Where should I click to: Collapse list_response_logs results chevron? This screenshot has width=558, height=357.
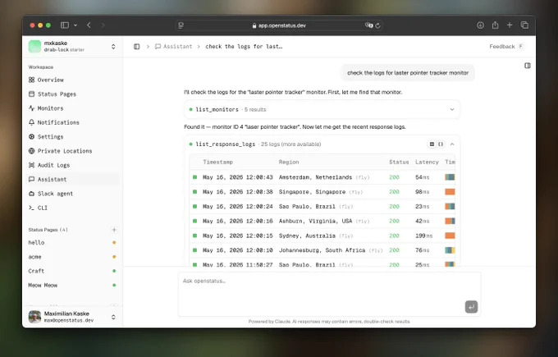coord(452,144)
